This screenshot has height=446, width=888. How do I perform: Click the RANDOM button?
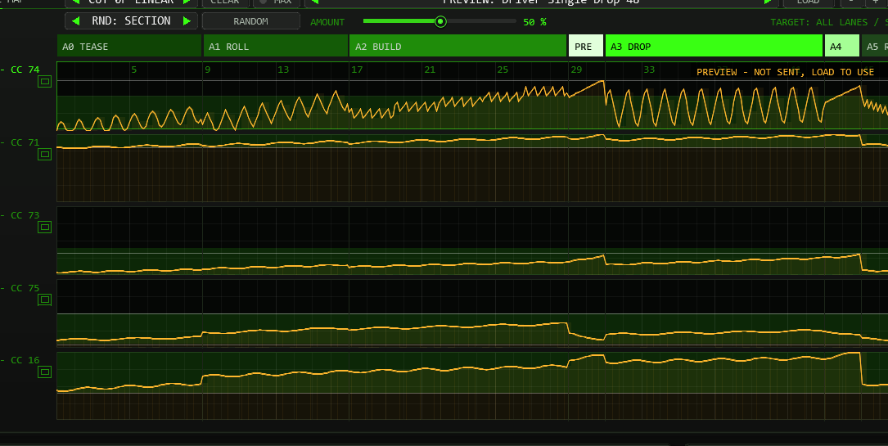251,21
